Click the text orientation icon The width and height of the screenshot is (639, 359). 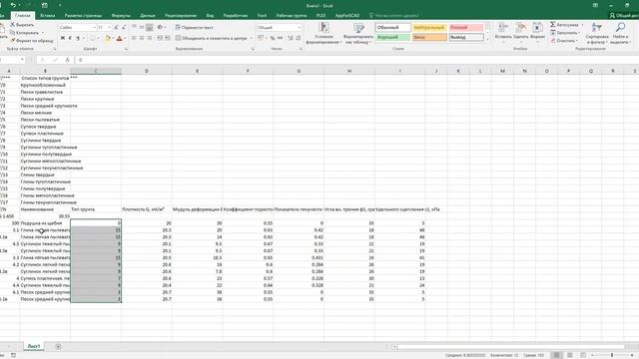(160, 27)
